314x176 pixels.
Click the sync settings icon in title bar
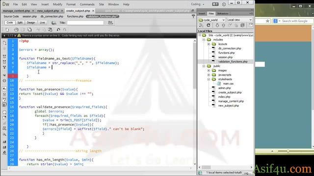215,4
